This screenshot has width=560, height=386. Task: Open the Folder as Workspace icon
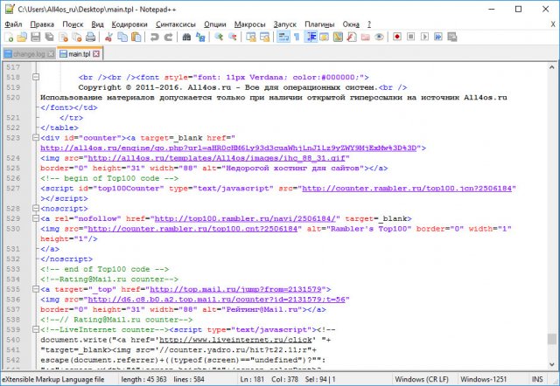[365, 37]
